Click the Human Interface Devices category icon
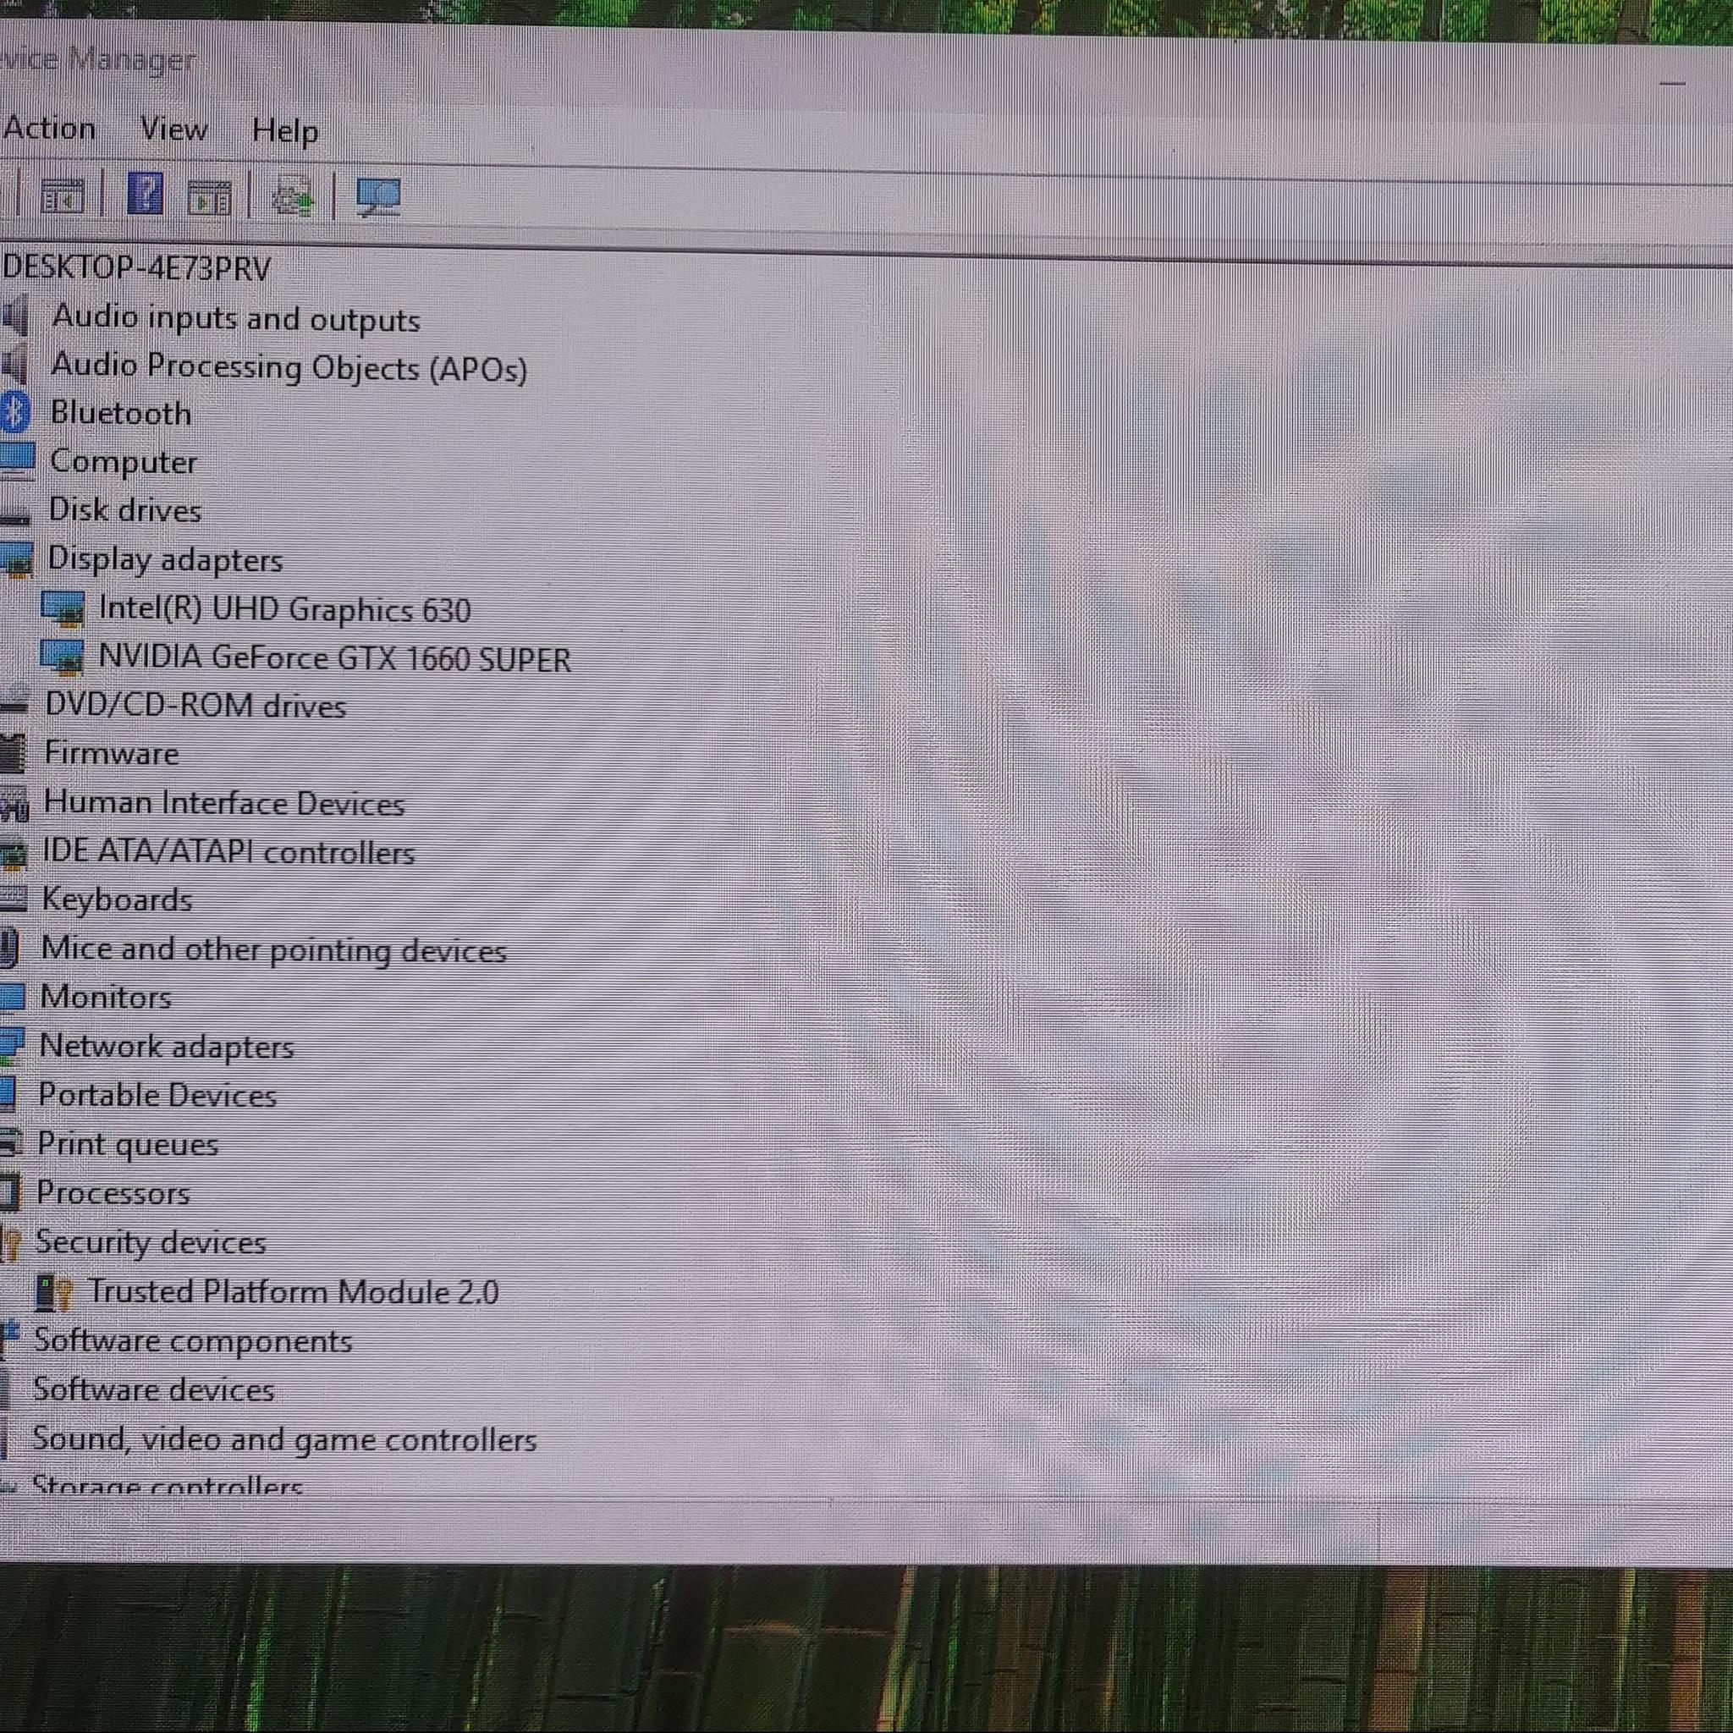 pyautogui.click(x=14, y=804)
